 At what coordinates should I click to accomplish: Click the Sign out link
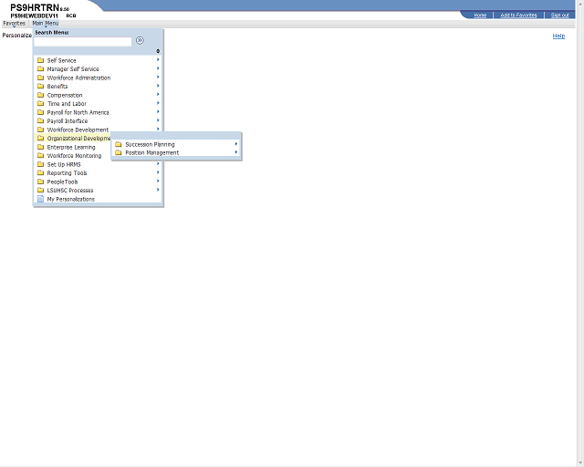[559, 15]
